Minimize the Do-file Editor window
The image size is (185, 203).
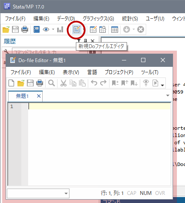[124, 60]
